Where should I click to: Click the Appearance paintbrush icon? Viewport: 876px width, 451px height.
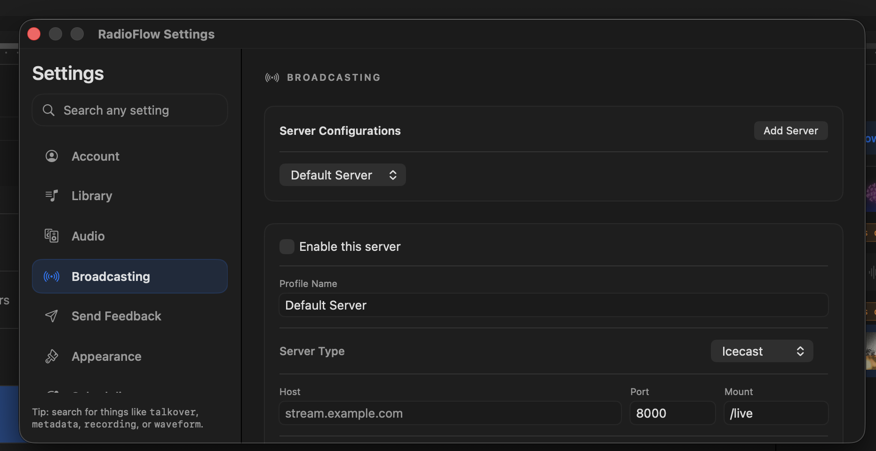coord(52,357)
